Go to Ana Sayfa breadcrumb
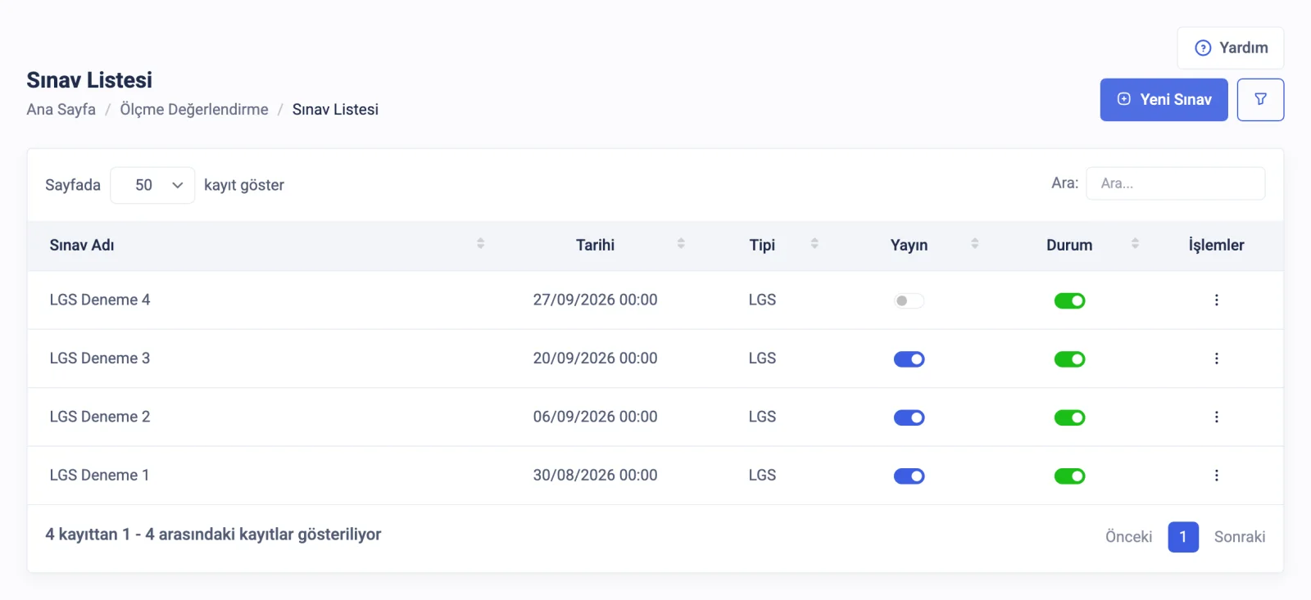Screen dimensions: 1311x600 [61, 110]
